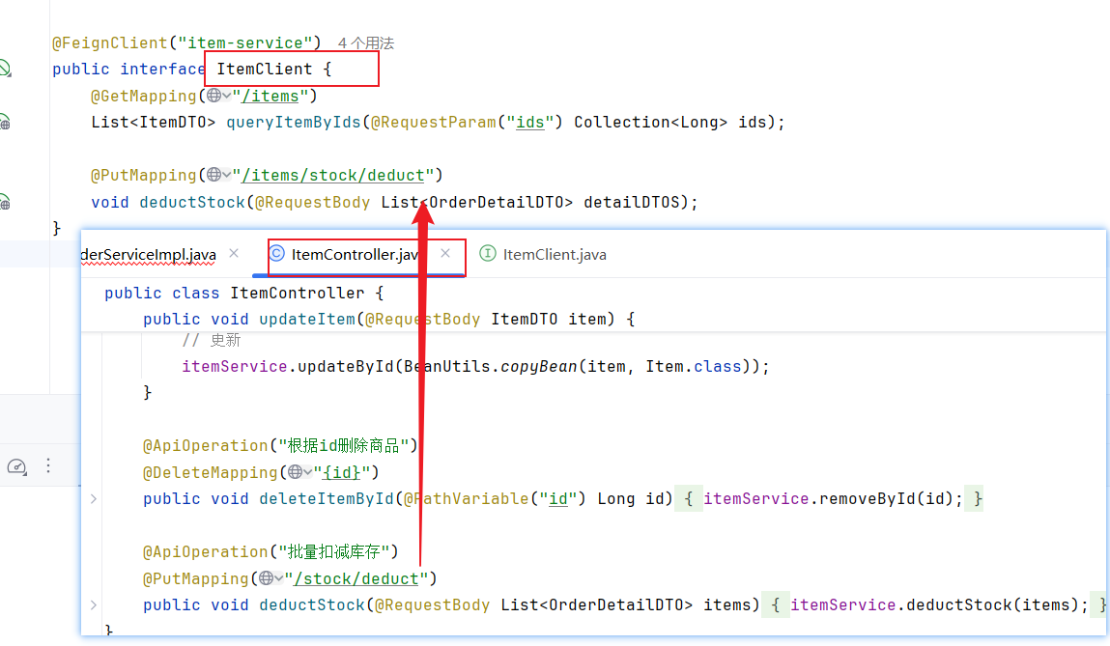Viewport: 1110px width, 646px height.
Task: Close the derServiceImpl.java tab
Action: [x=233, y=254]
